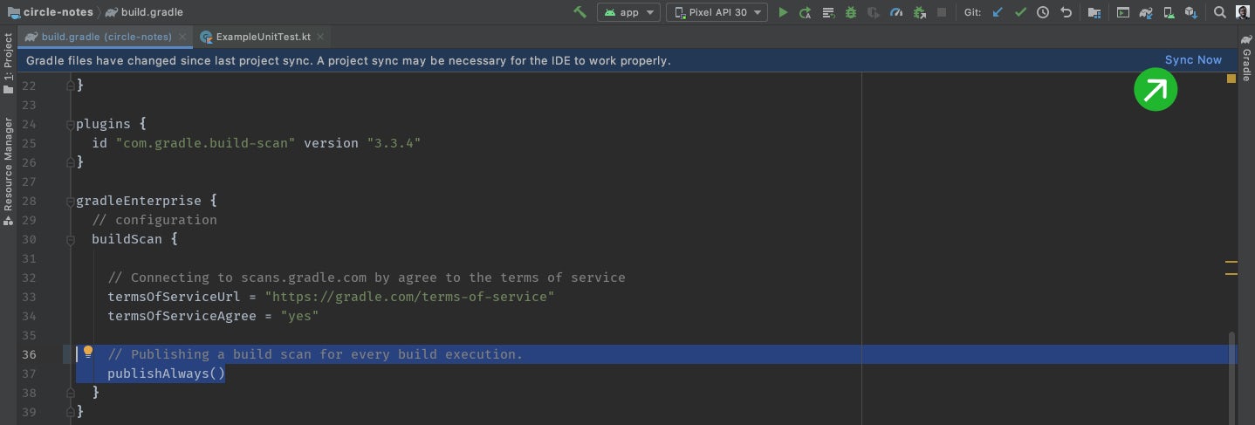Screen dimensions: 1255x425
Task: Click Apply Changes and Restart Activity icon
Action: tap(806, 12)
